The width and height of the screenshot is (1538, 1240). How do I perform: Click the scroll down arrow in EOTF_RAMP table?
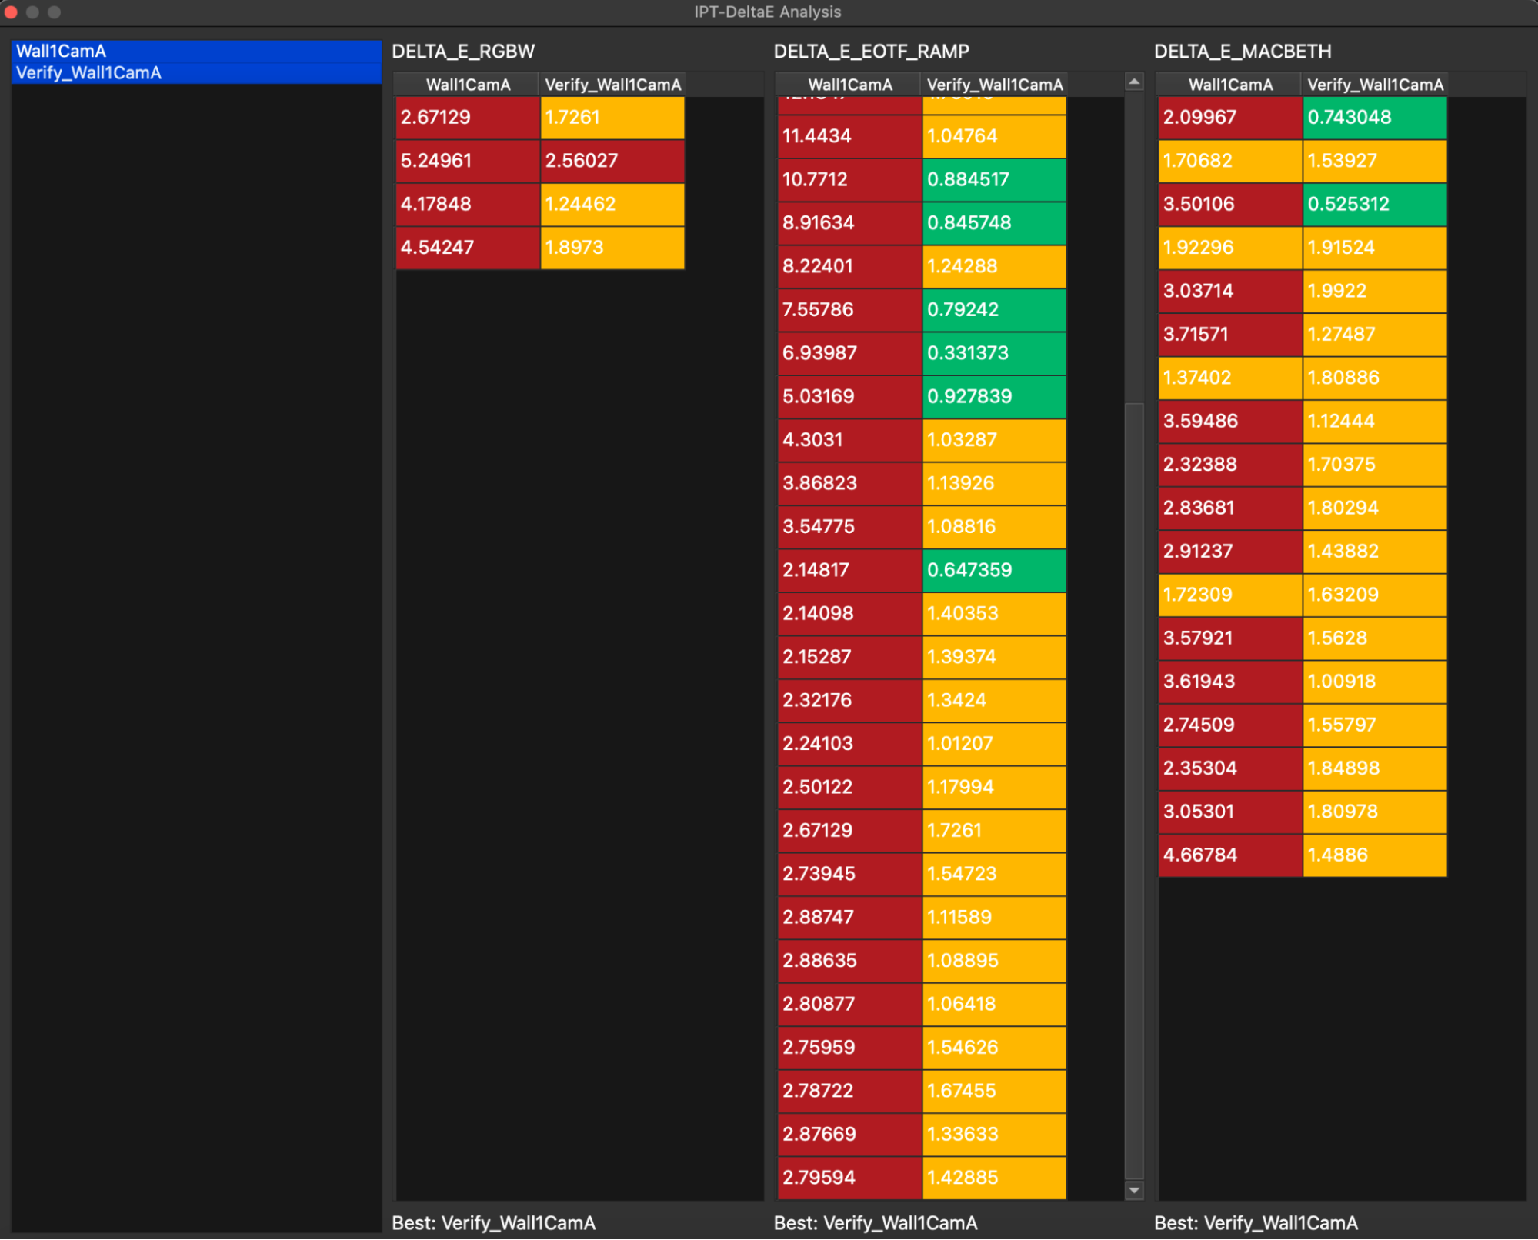coord(1133,1190)
